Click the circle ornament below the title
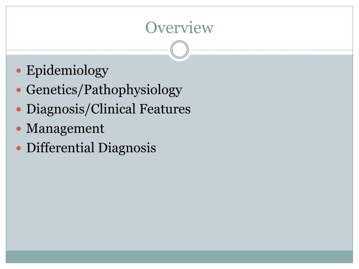 (179, 50)
